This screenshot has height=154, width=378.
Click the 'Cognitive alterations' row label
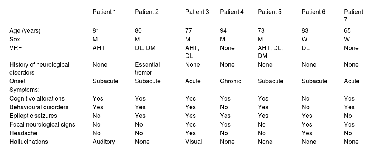[x=37, y=99]
